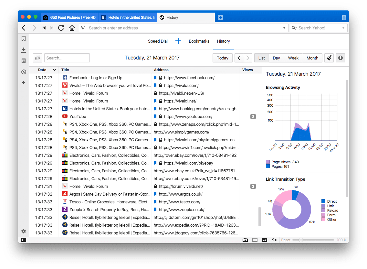Viewport: 367px width, 269px height.
Task: Open the Downloads panel icon in sidebar
Action: (24, 50)
